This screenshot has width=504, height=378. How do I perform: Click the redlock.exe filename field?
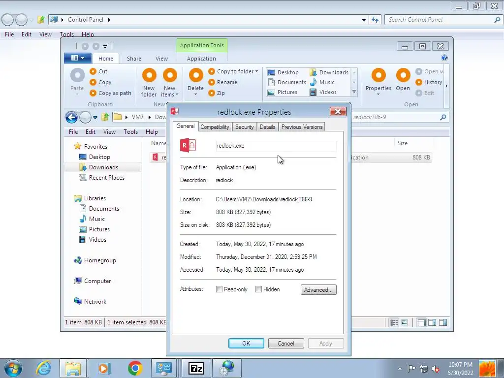click(x=277, y=146)
